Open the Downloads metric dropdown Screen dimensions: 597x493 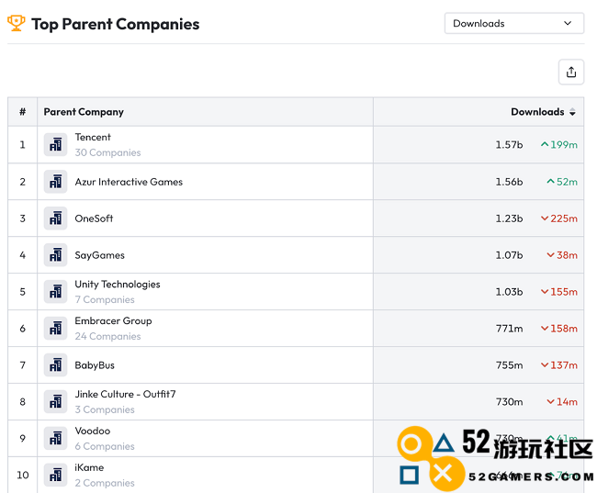(x=513, y=23)
